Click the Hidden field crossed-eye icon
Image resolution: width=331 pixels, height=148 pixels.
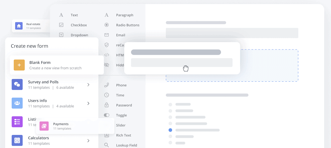107,65
